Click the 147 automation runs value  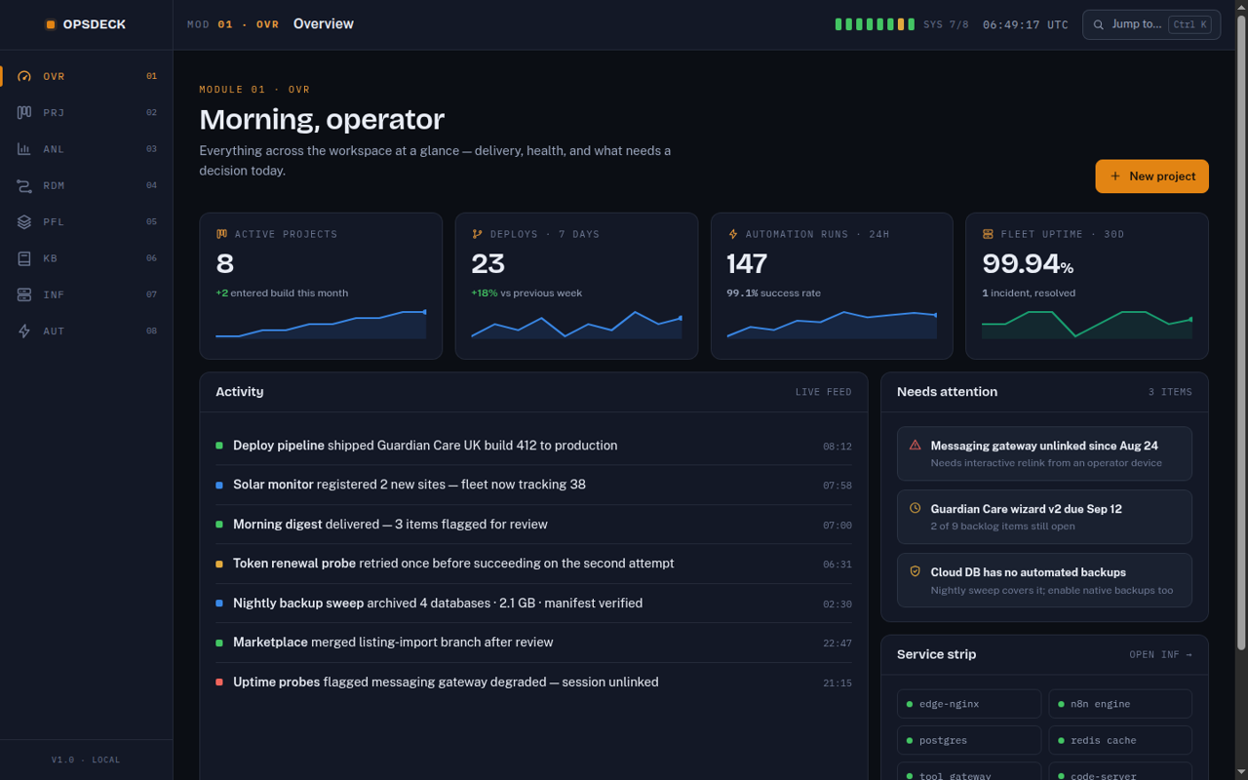click(747, 263)
